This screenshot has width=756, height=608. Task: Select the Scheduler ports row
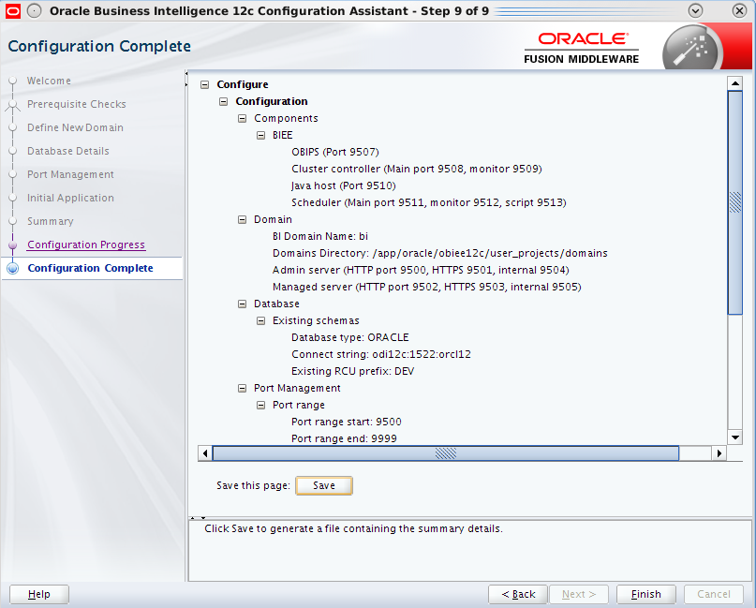(429, 203)
